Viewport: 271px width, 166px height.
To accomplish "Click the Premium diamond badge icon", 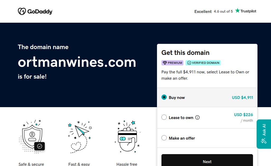I will (165, 63).
